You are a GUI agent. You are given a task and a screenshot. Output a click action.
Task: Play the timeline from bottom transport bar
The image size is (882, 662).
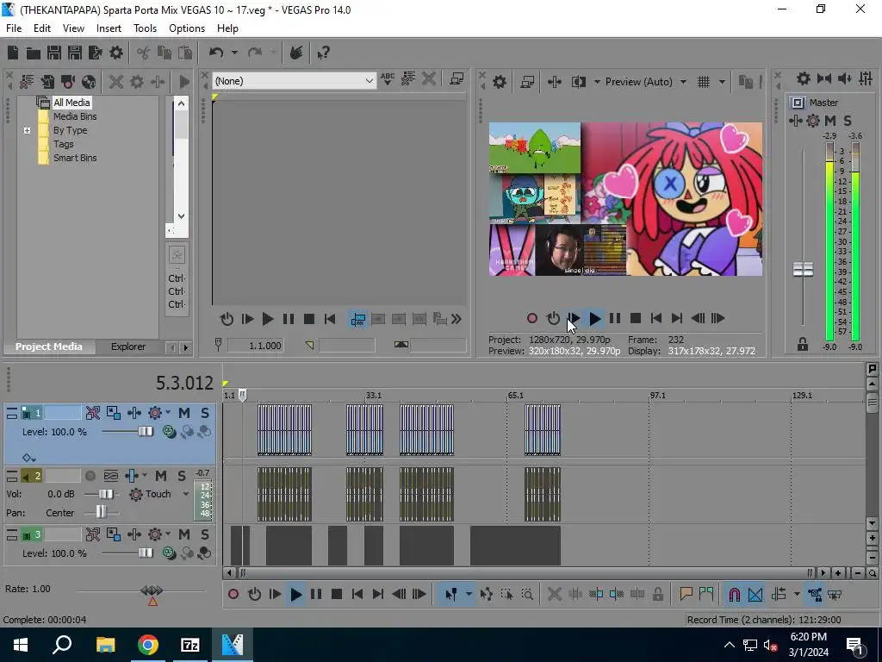[x=296, y=594]
